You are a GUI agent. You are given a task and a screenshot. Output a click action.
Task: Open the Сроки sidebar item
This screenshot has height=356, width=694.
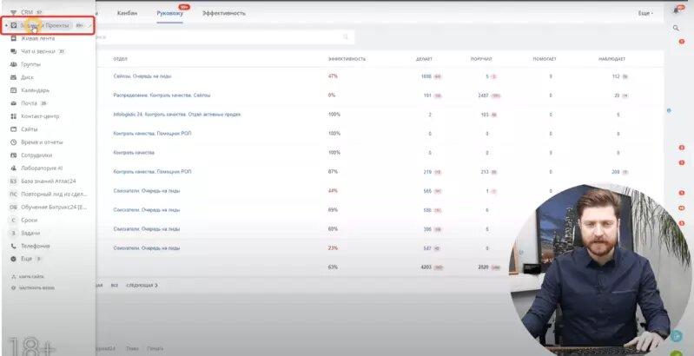pos(30,220)
